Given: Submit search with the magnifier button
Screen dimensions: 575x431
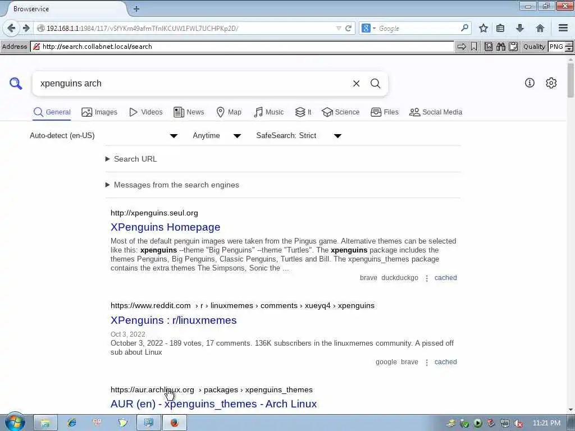Looking at the screenshot, I should click(375, 84).
